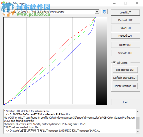Click Reload LUT
Image resolution: width=143 pixels, height=137 pixels.
(125, 36)
